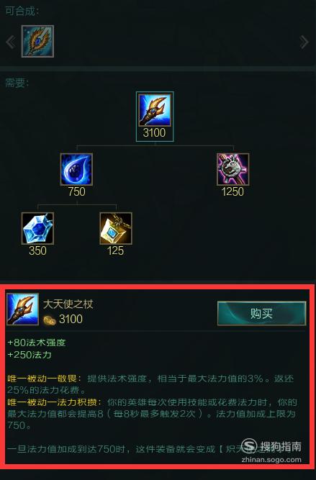The image size is (316, 480).
Task: Select the feather item under 可合成
Action: click(x=37, y=41)
